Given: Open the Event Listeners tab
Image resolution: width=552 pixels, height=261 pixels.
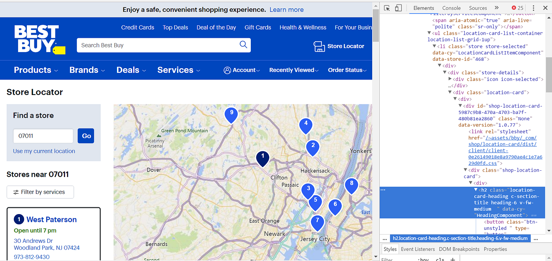Looking at the screenshot, I should [418, 249].
